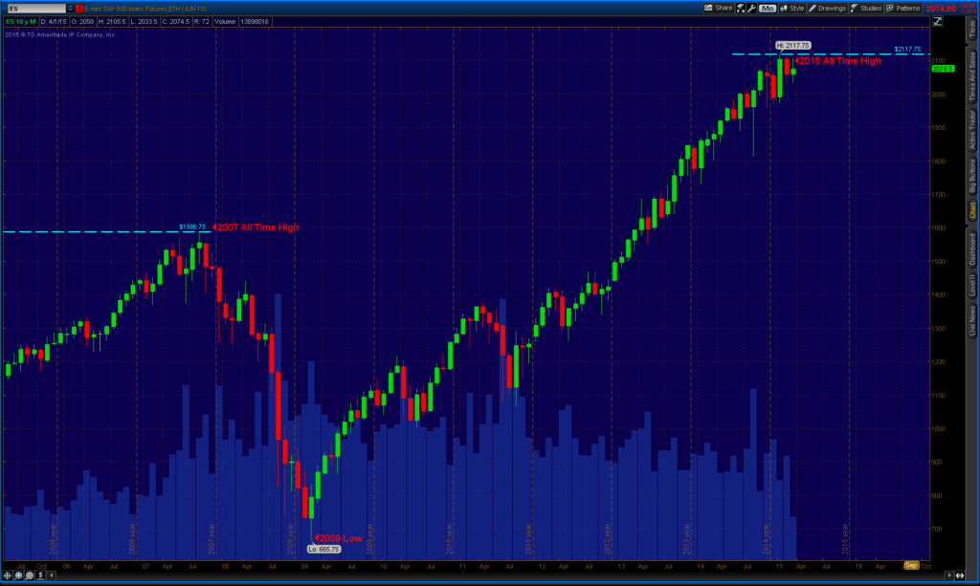Open the Times And Sales side tab
This screenshot has width=980, height=586.
[972, 76]
